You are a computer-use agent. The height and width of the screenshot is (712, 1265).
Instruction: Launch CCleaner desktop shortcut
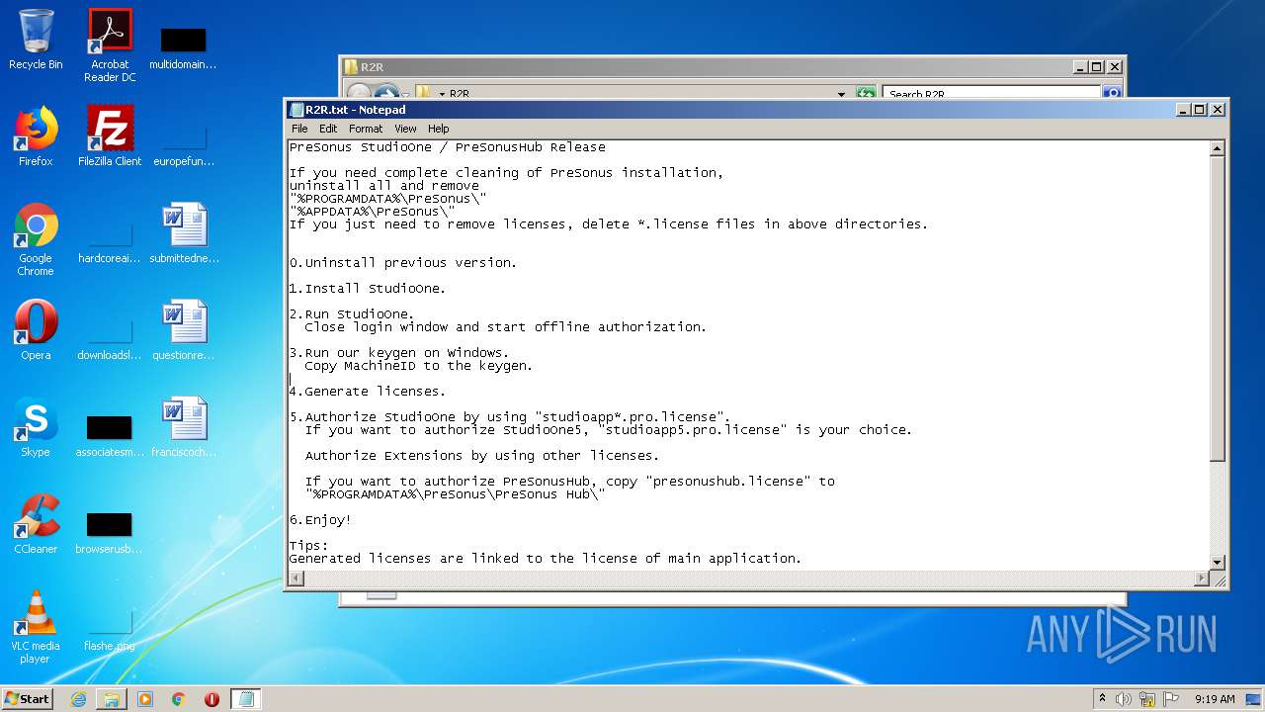click(36, 524)
